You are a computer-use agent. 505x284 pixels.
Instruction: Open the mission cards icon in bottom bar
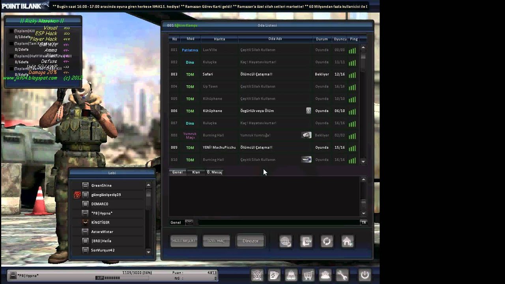pos(274,275)
